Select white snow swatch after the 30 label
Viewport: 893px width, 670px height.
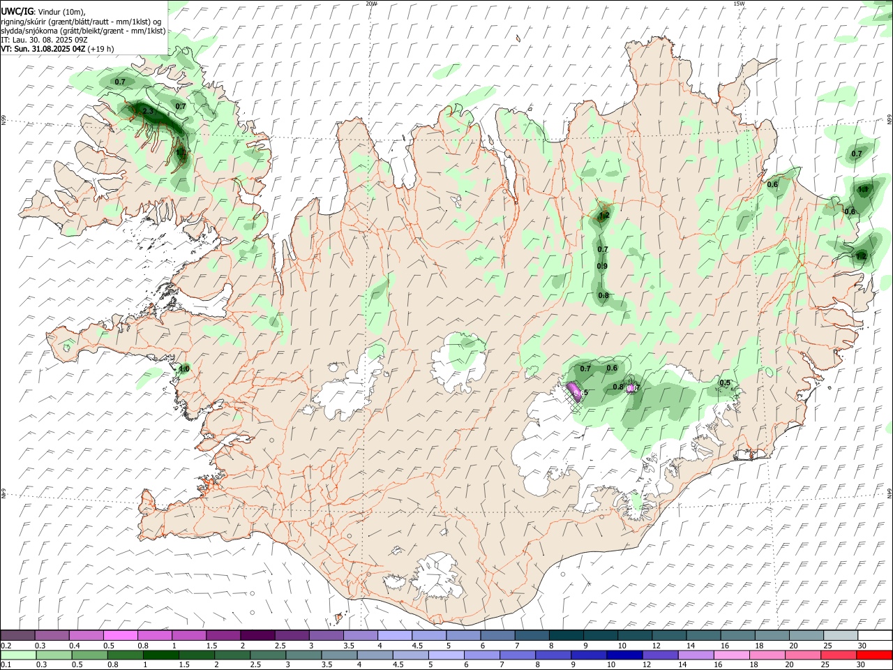coord(874,636)
